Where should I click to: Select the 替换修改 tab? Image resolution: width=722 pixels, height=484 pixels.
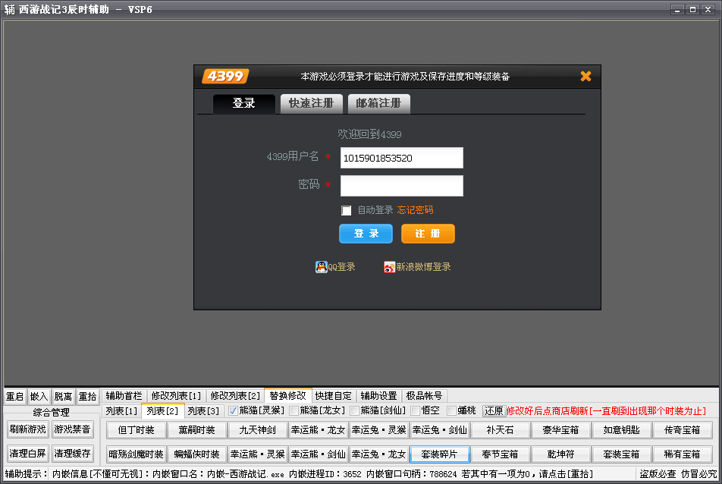287,395
